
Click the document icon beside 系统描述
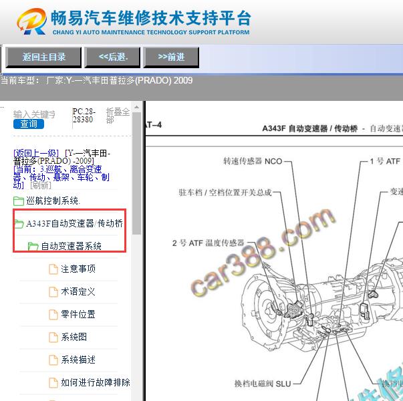(x=53, y=360)
